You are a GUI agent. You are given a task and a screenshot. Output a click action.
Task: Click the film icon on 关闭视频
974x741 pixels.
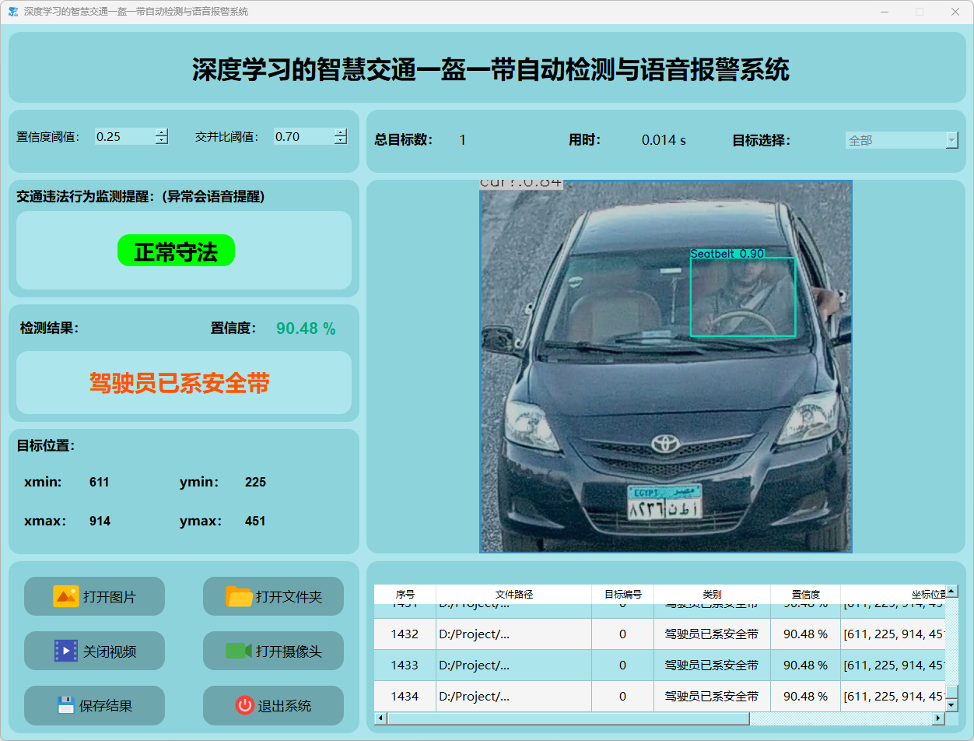66,651
